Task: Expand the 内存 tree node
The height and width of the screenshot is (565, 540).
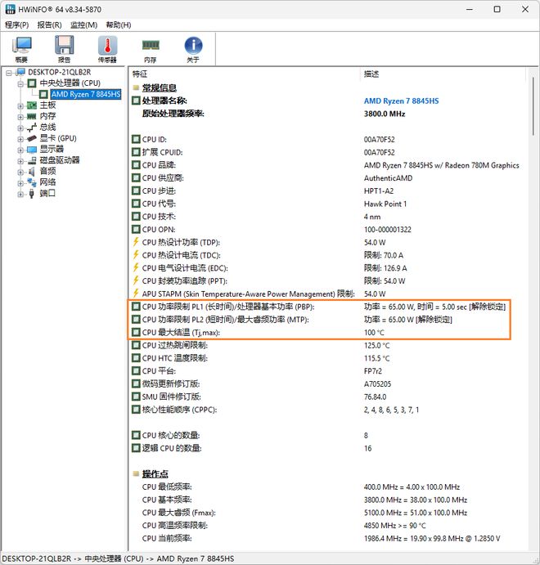Action: (20, 117)
